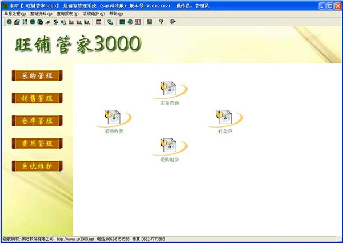This screenshot has width=343, height=243.
Task: Maximize the 旺铺管家3000 window
Action: pos(330,6)
